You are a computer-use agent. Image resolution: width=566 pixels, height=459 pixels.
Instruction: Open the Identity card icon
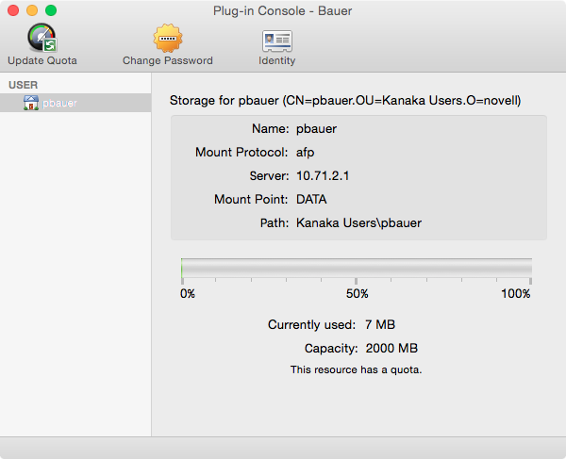[276, 40]
